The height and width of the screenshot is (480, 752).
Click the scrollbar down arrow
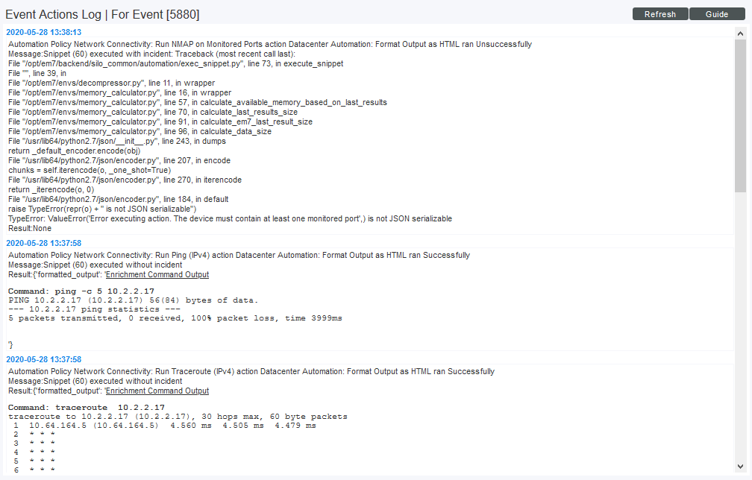740,467
